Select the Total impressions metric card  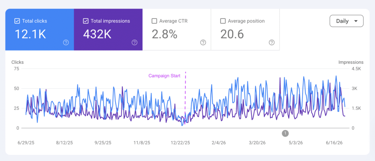pos(108,30)
